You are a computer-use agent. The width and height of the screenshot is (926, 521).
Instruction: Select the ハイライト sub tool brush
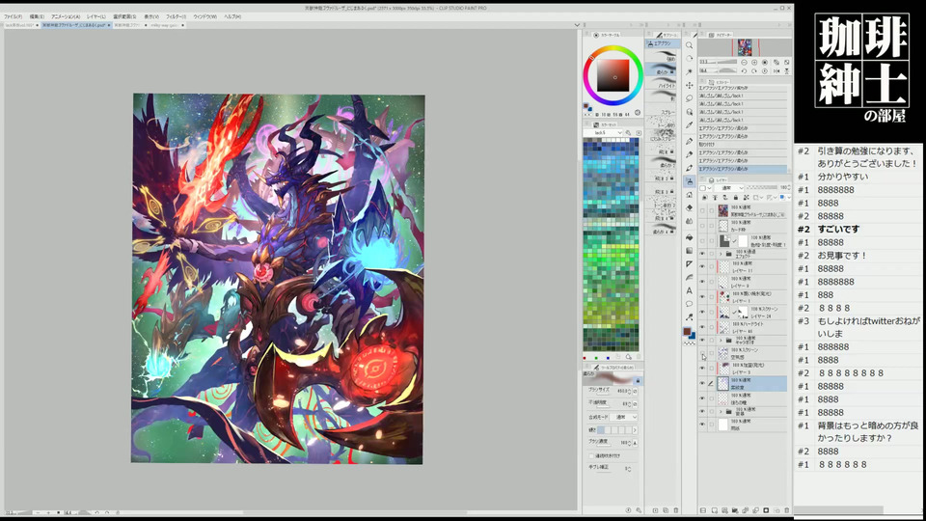pos(665,85)
